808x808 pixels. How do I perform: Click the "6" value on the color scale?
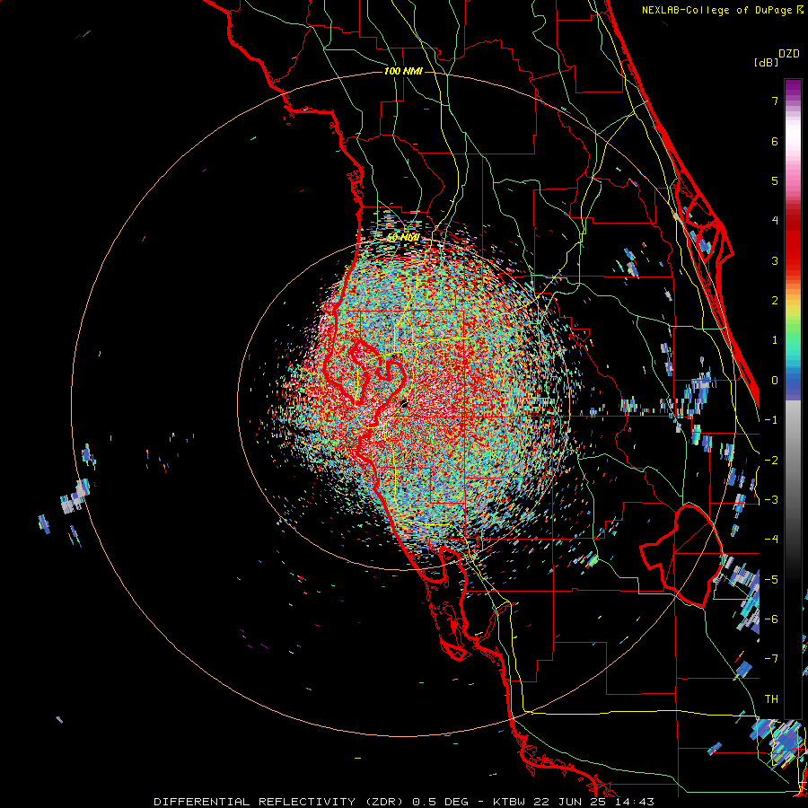775,141
